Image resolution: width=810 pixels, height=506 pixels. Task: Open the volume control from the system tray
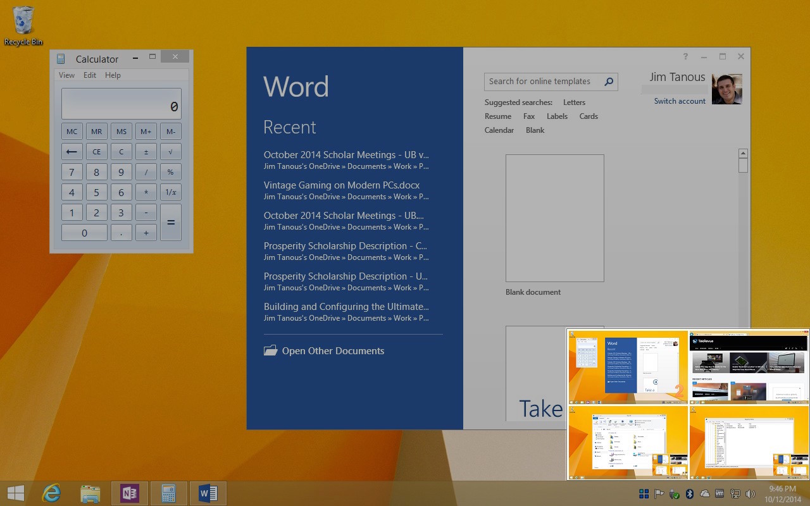pyautogui.click(x=750, y=493)
